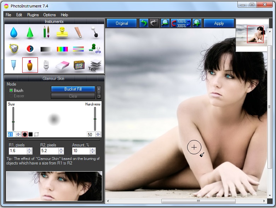Click the Bucket Fill button
This screenshot has height=208, width=276.
click(x=73, y=89)
